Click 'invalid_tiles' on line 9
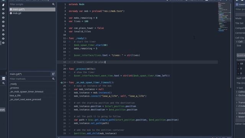The image size is (245, 138). (82, 31)
